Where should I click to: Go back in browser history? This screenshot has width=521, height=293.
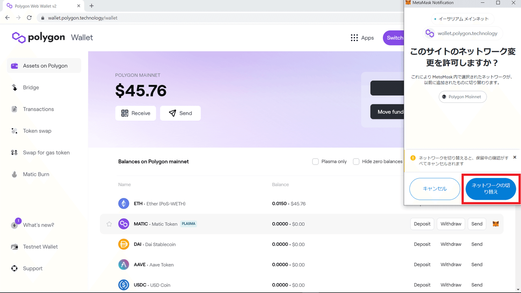click(7, 18)
